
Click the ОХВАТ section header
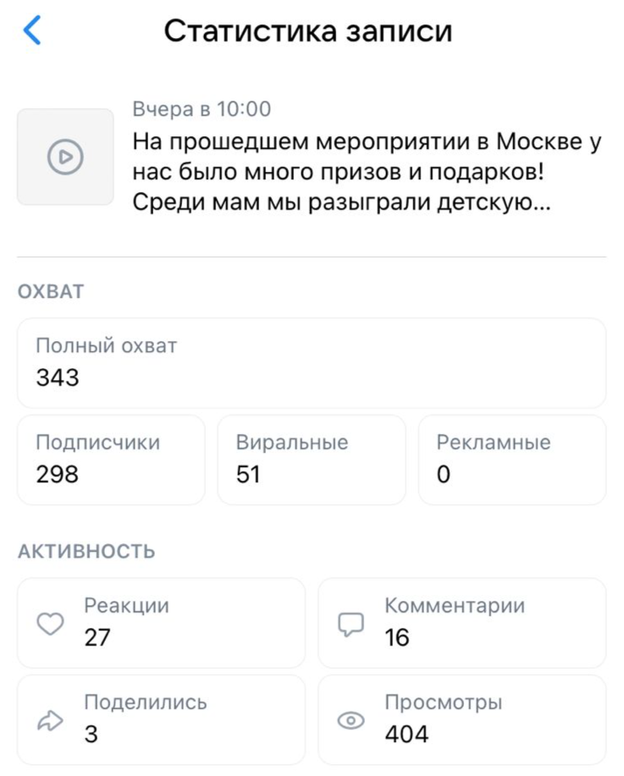pyautogui.click(x=51, y=292)
